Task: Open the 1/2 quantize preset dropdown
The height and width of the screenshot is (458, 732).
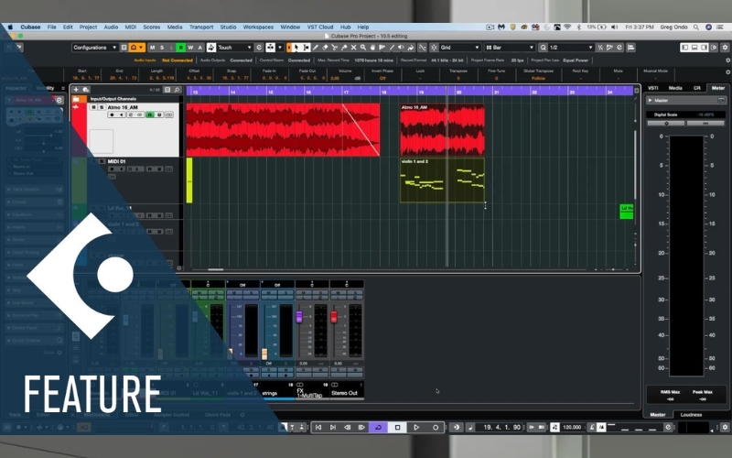Action: coord(571,48)
